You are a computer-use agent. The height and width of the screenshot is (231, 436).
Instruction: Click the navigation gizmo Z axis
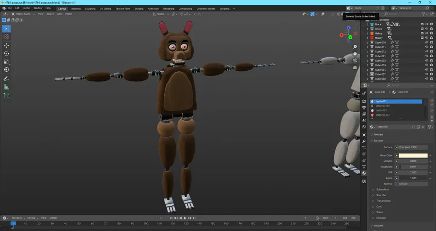348,28
